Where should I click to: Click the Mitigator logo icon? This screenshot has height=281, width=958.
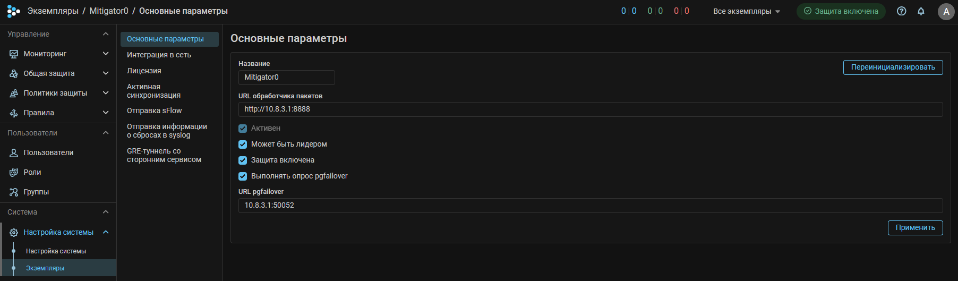13,11
